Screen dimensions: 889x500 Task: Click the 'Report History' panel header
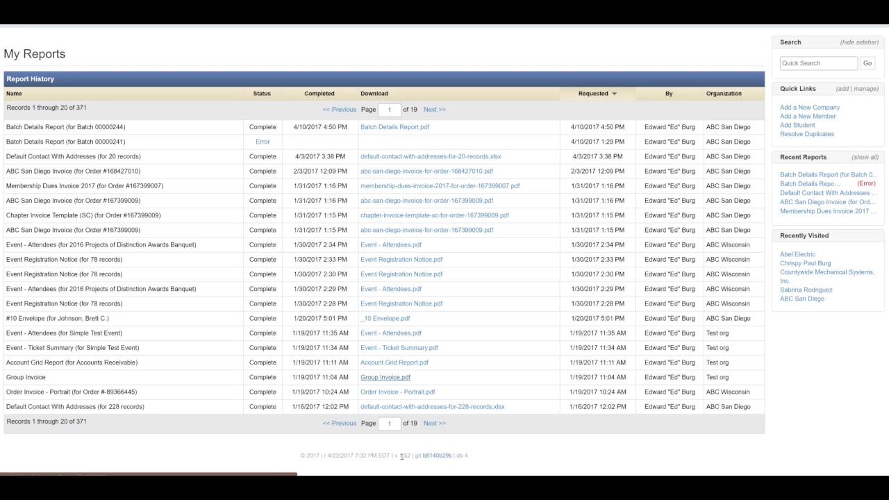coord(384,79)
